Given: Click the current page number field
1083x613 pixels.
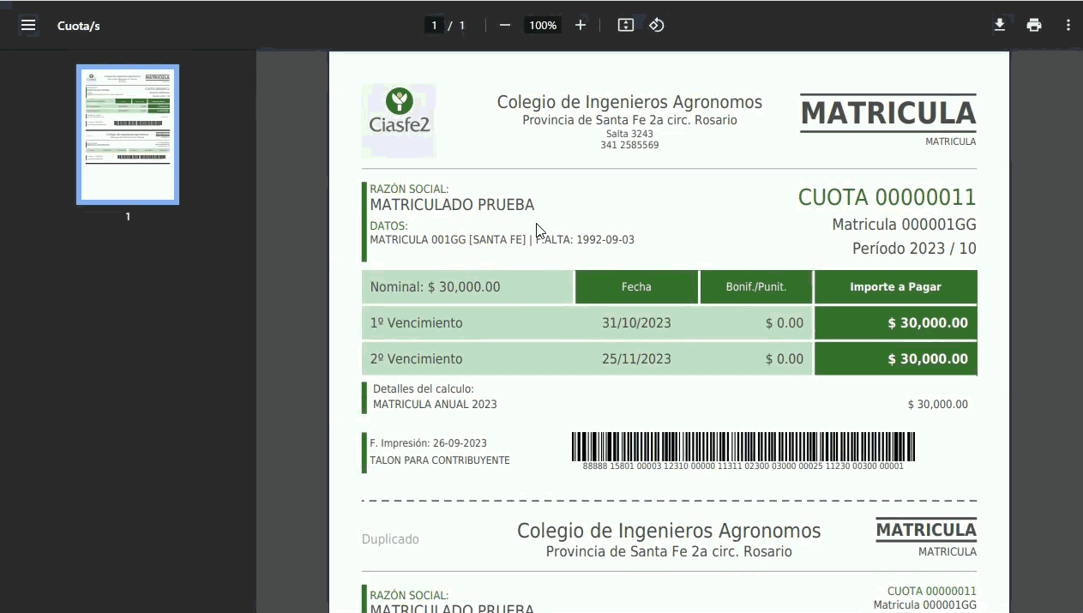Looking at the screenshot, I should click(435, 25).
